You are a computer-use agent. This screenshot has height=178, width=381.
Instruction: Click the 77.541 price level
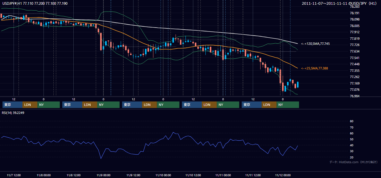[x=354, y=58]
